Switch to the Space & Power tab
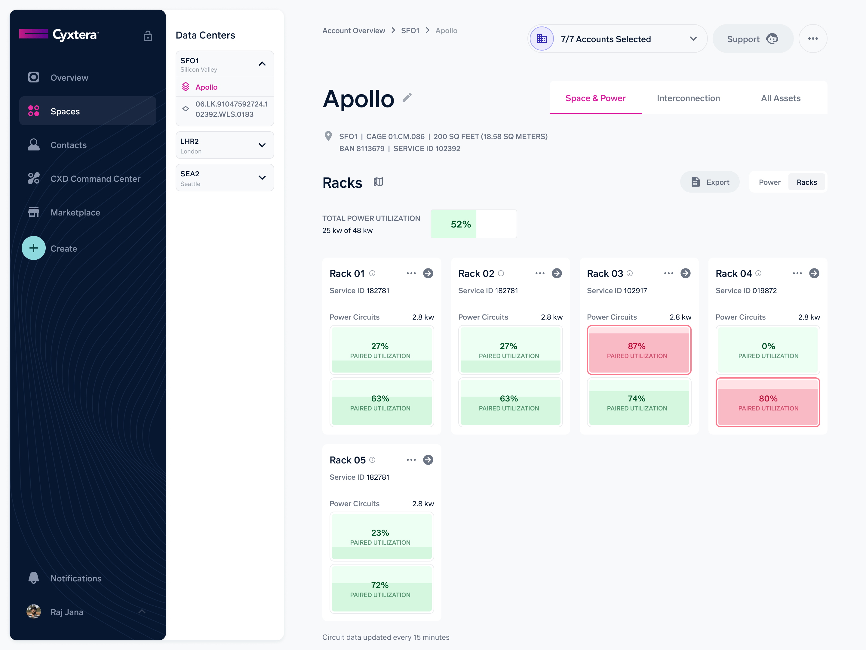Screen dimensions: 866x650 click(595, 98)
